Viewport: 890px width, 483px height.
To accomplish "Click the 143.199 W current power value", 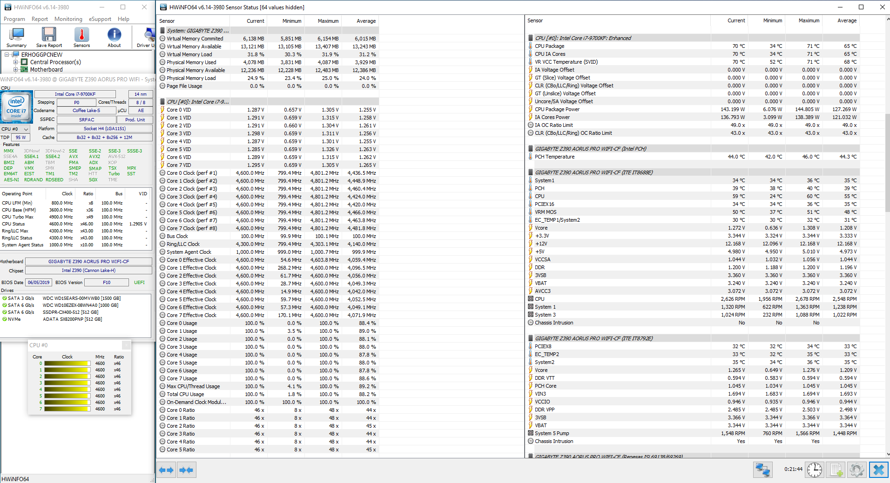I will (x=733, y=109).
